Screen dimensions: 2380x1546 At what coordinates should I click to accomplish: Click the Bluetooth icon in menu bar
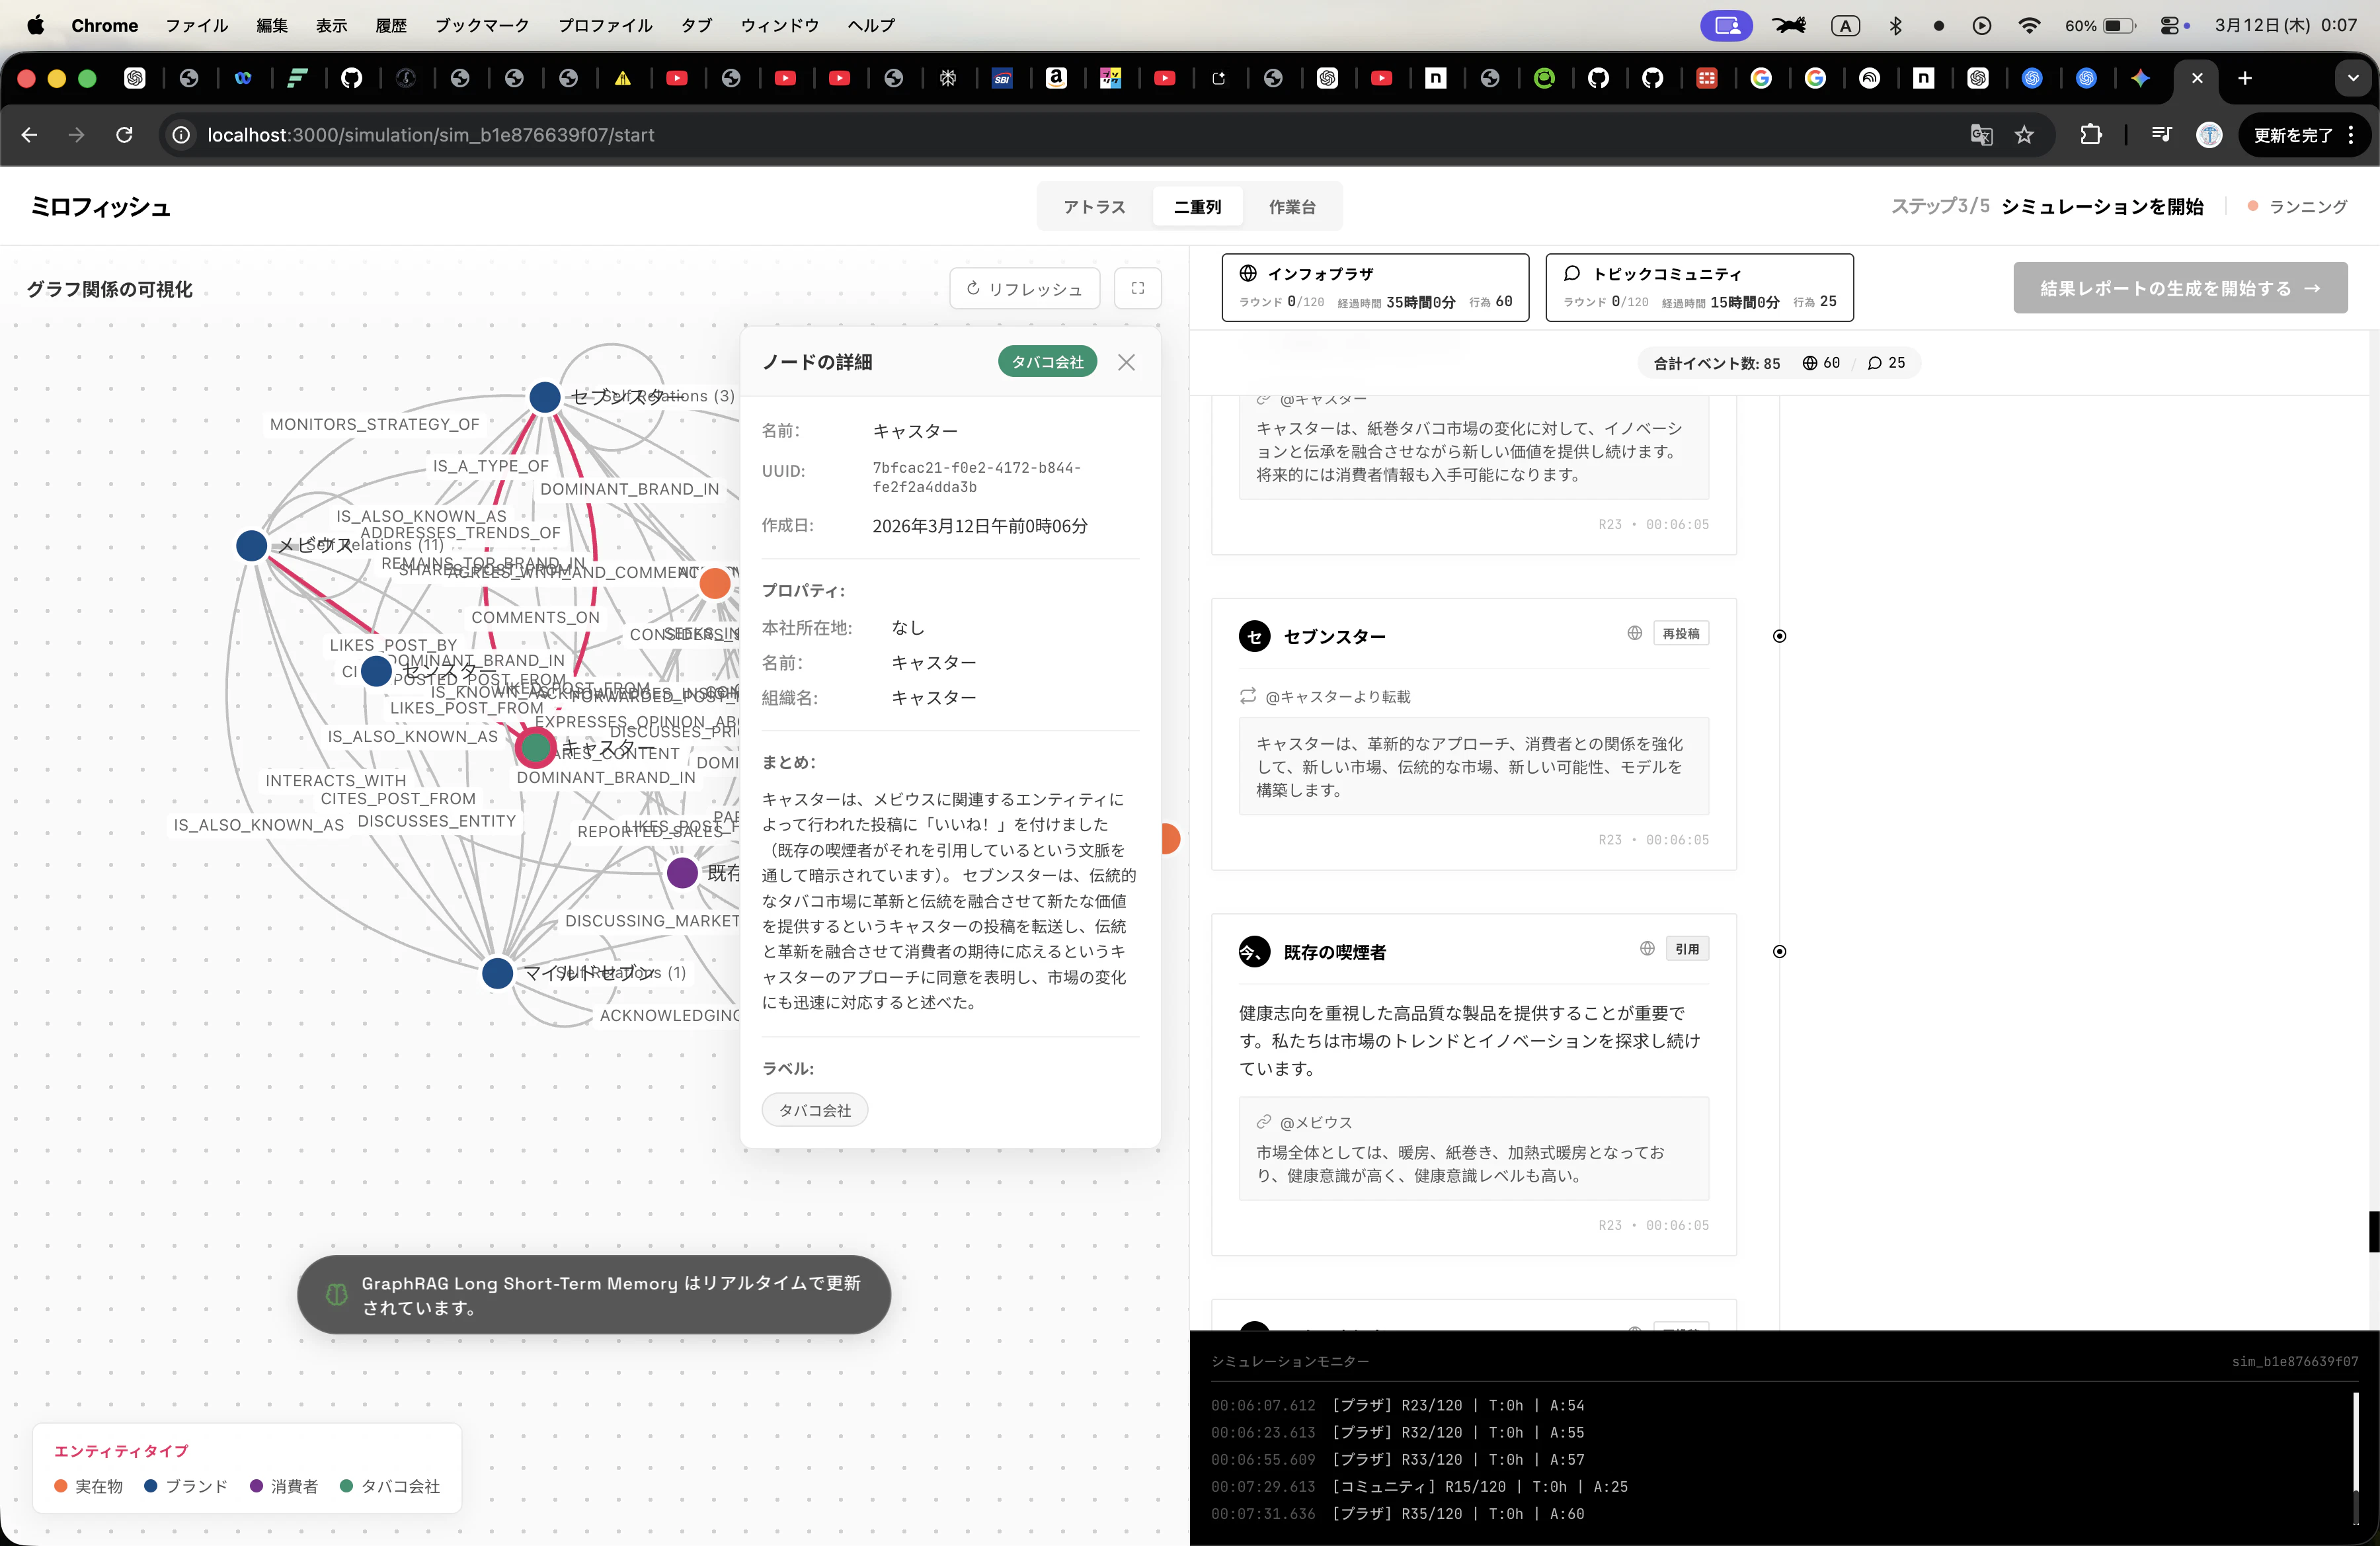(1895, 25)
